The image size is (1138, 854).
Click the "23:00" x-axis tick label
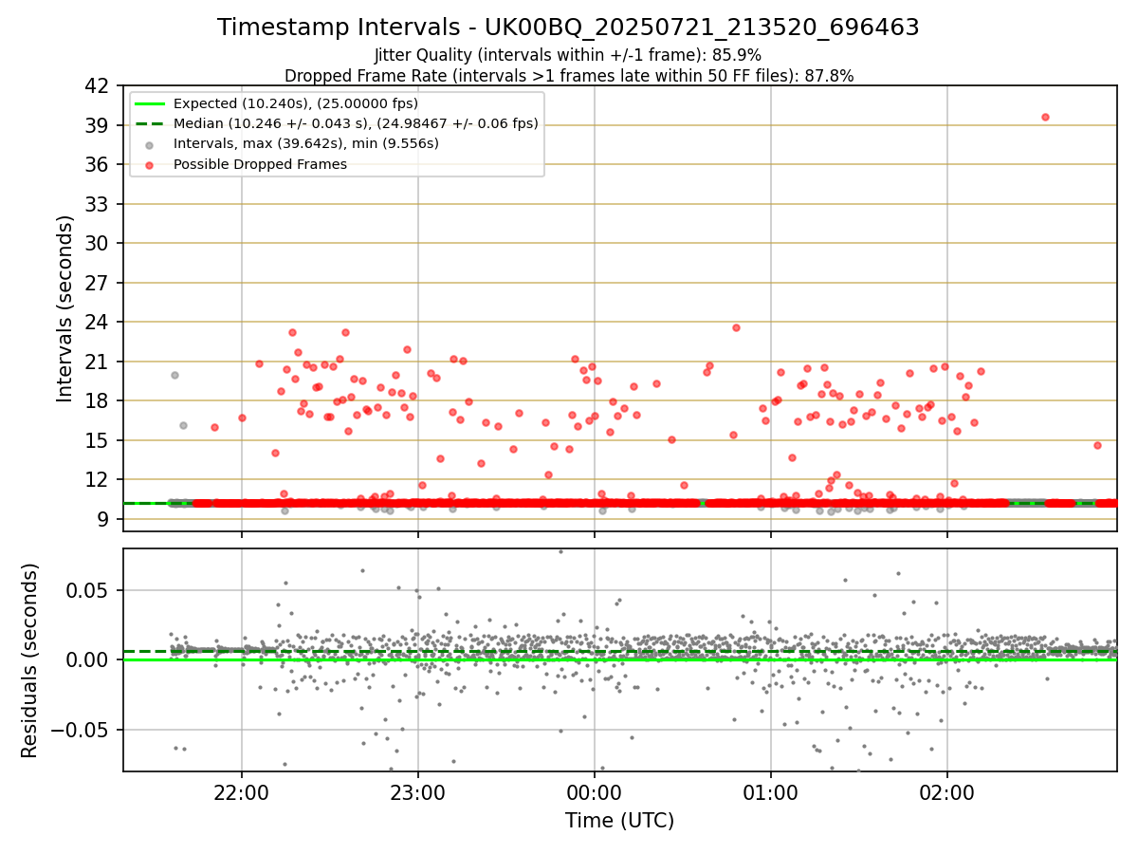click(x=418, y=794)
